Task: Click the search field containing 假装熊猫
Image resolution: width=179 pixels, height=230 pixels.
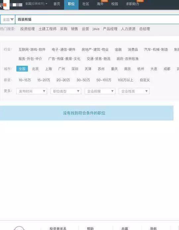Action: coord(97,19)
